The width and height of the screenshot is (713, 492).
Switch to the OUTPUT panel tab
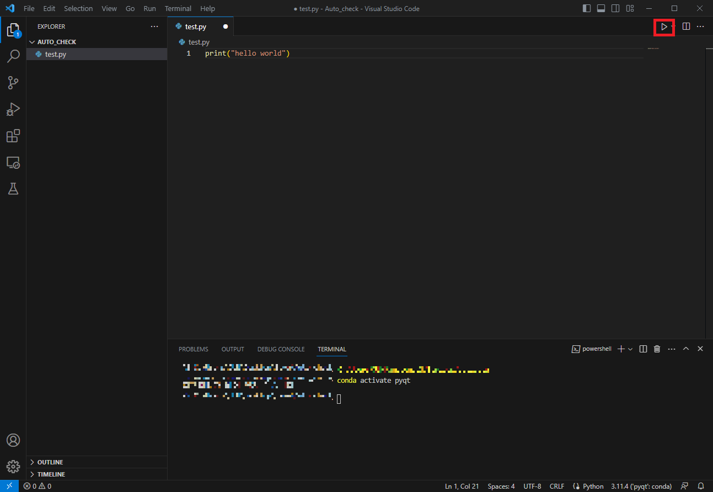pos(233,349)
